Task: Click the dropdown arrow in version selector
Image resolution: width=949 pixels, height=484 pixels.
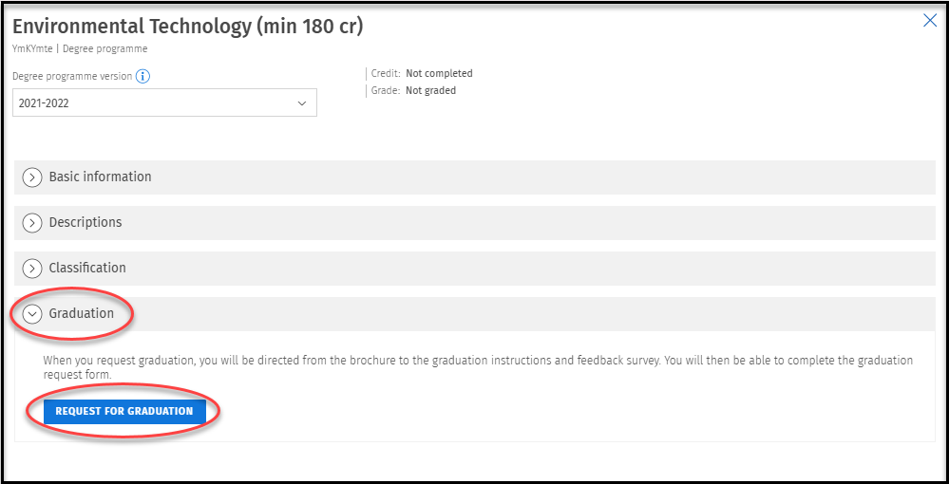Action: (x=302, y=102)
